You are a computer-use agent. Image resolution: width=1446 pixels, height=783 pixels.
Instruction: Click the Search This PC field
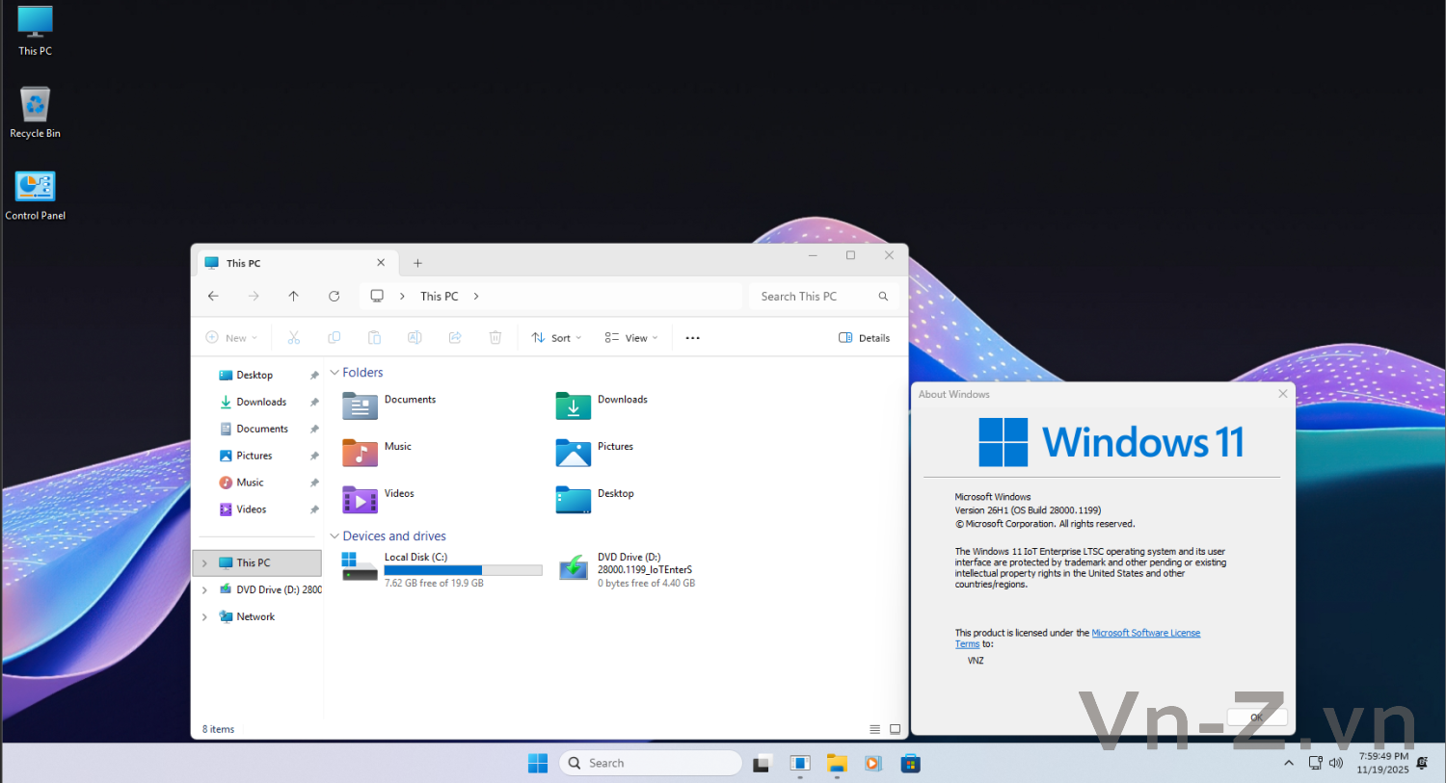click(815, 297)
